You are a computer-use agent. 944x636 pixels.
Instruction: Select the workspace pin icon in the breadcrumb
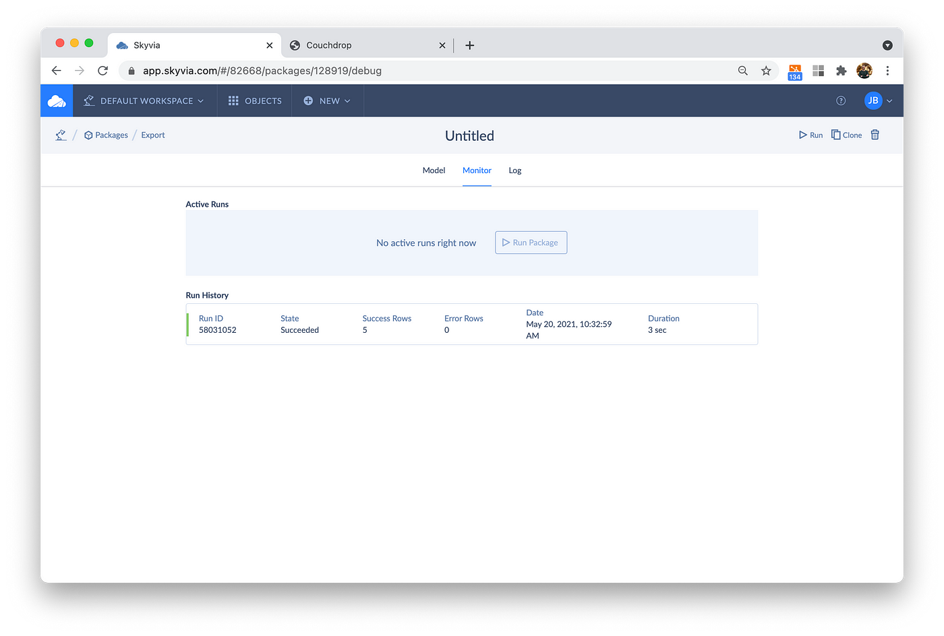point(60,135)
